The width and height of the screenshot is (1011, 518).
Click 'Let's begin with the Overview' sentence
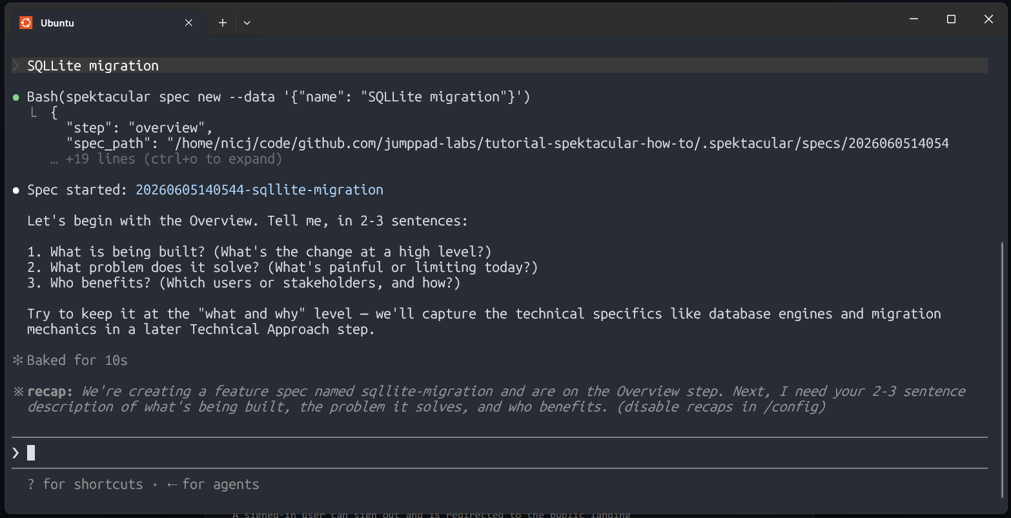(x=248, y=221)
